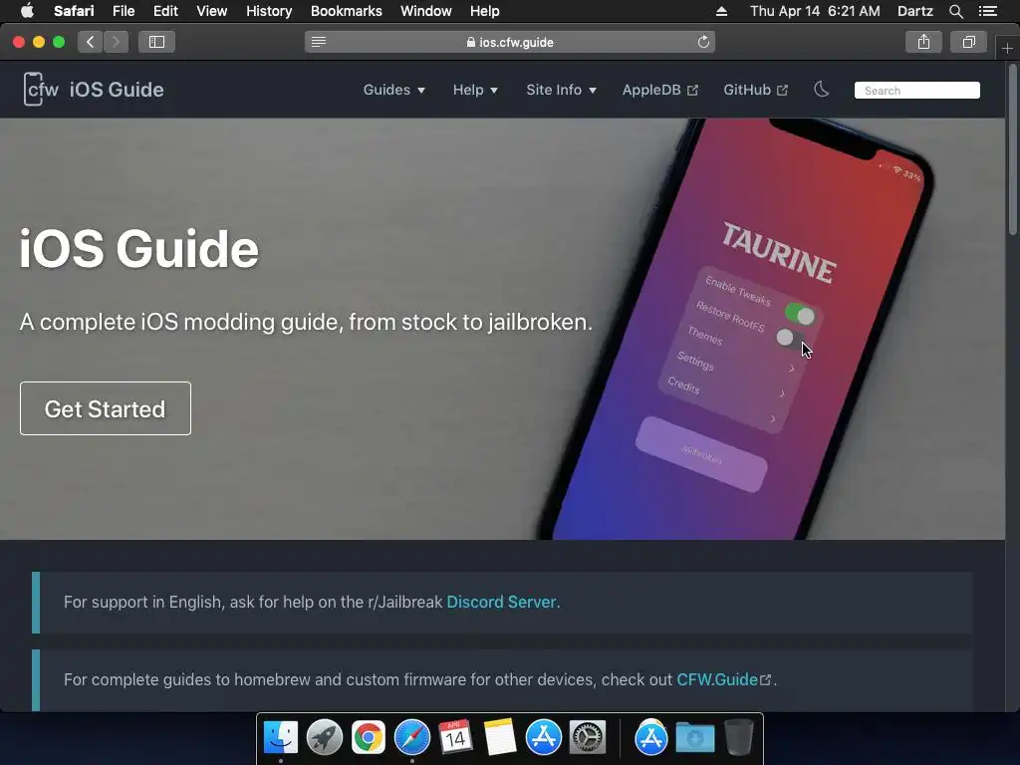1020x765 pixels.
Task: Open the Discord Server link
Action: (501, 602)
